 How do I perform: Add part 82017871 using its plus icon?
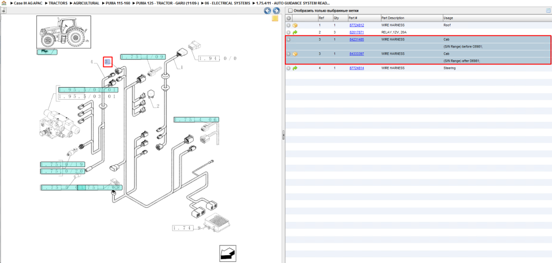pyautogui.click(x=288, y=33)
